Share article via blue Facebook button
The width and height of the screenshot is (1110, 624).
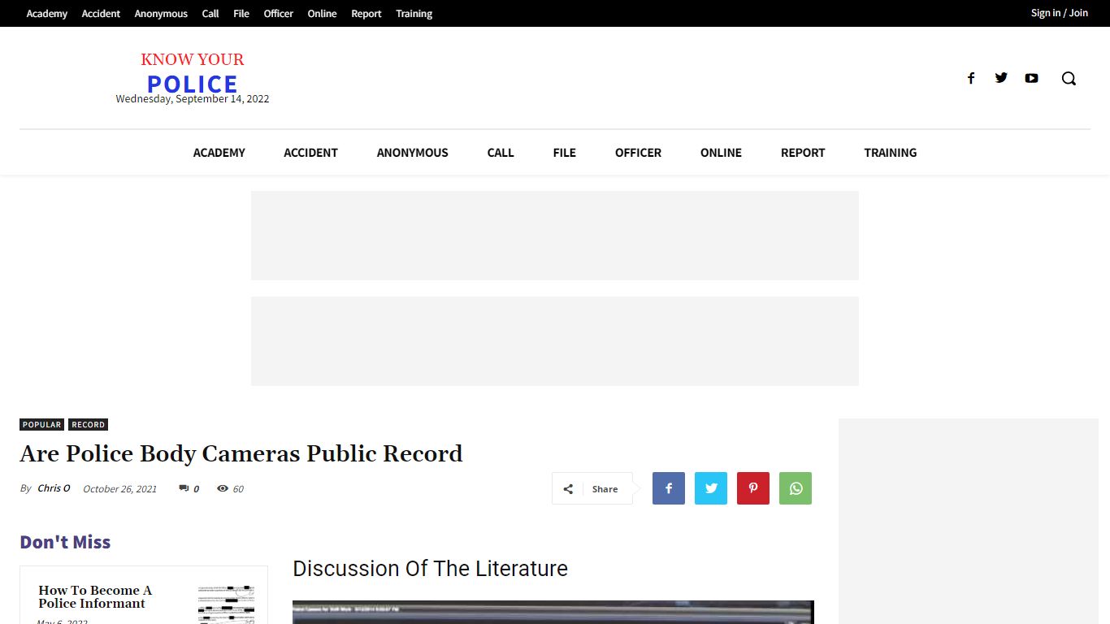point(669,488)
